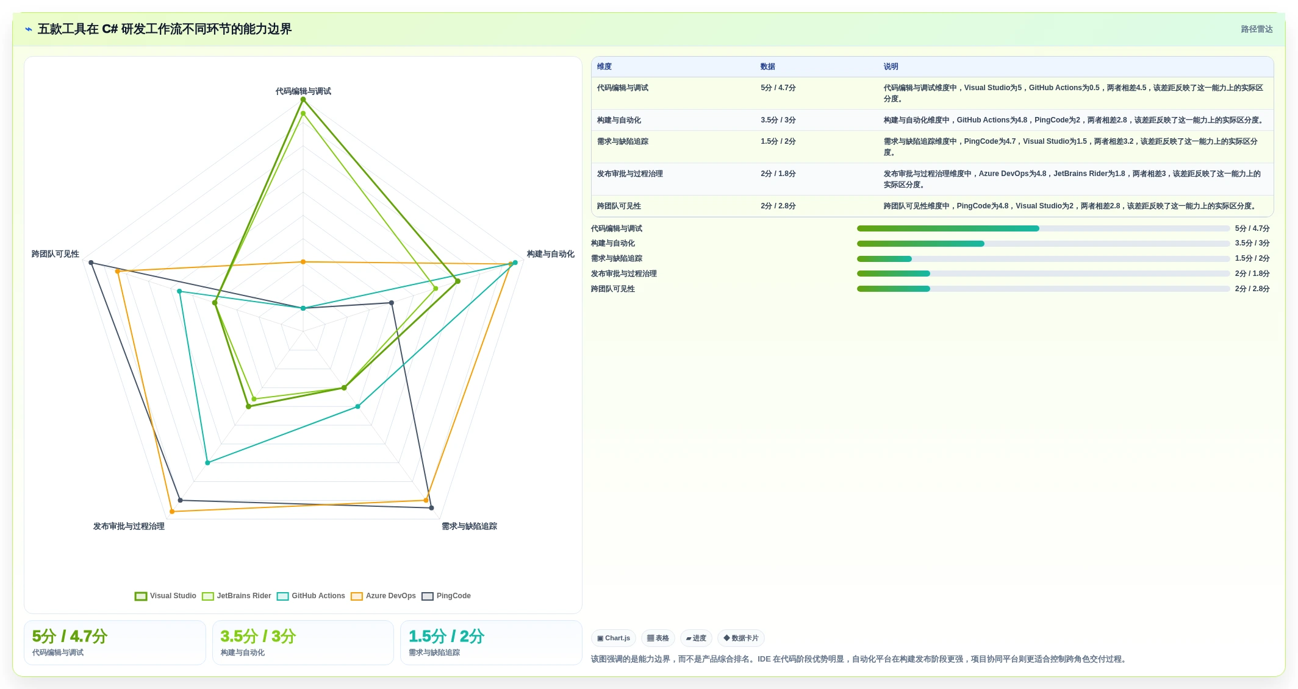This screenshot has height=689, width=1298.
Task: Open the 3.5分 / 3分 data card
Action: pos(303,643)
